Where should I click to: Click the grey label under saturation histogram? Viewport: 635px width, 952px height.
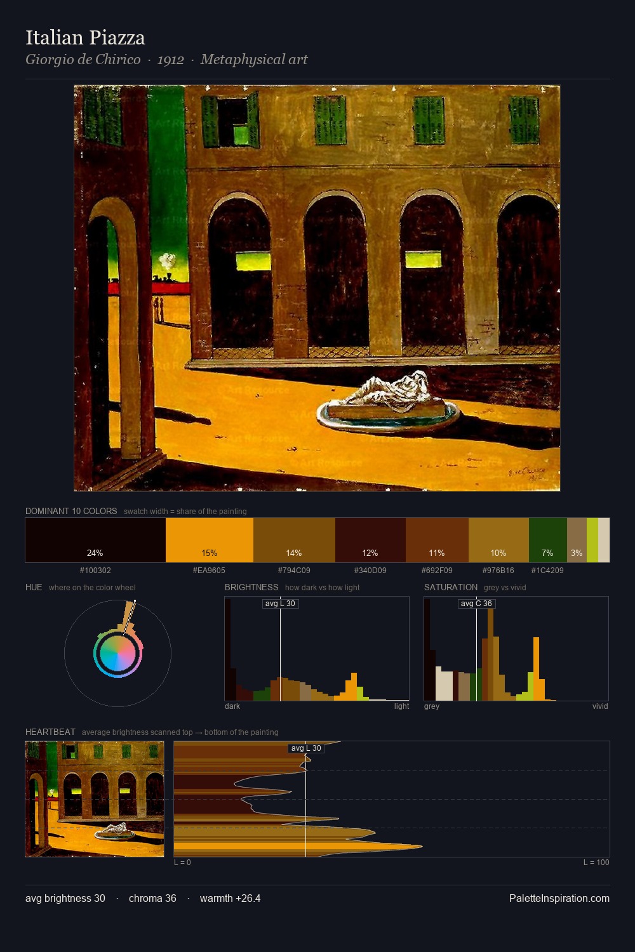point(432,706)
